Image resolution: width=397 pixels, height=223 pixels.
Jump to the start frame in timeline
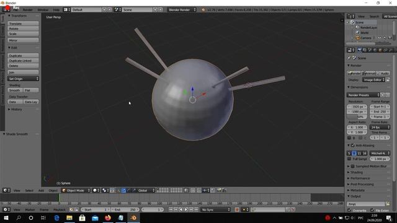[x=171, y=209]
